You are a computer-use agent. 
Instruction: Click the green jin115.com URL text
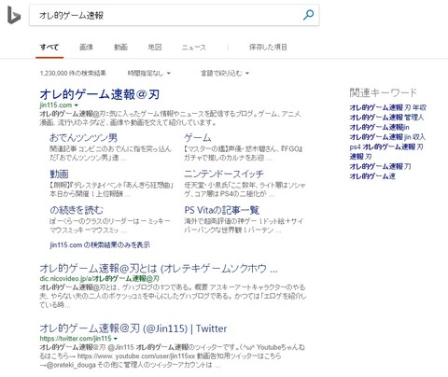[x=56, y=105]
